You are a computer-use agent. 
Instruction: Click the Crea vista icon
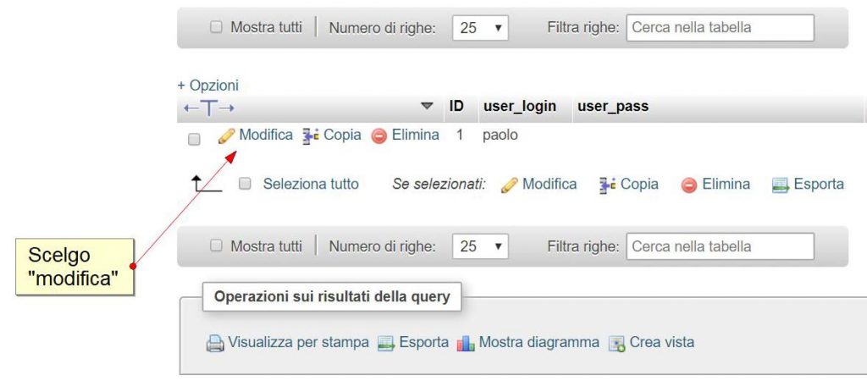coord(616,343)
